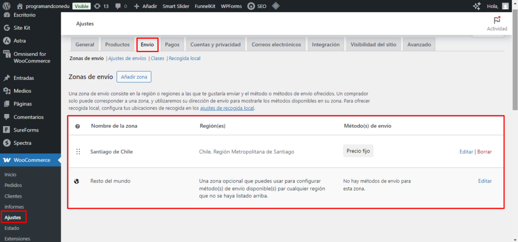
Task: Open Ajustes de envíos subsection
Action: pyautogui.click(x=127, y=58)
